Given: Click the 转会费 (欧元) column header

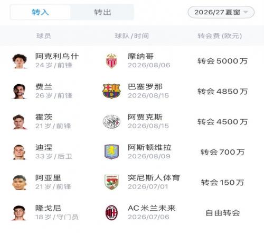Looking at the screenshot, I should [220, 36].
